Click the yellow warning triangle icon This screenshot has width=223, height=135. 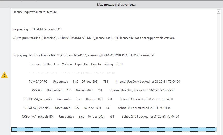(x=4, y=75)
